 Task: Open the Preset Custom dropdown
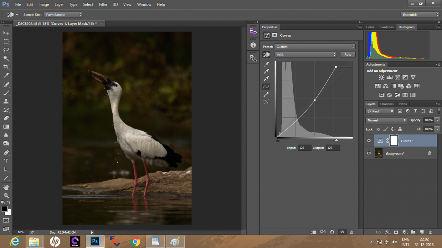click(315, 47)
